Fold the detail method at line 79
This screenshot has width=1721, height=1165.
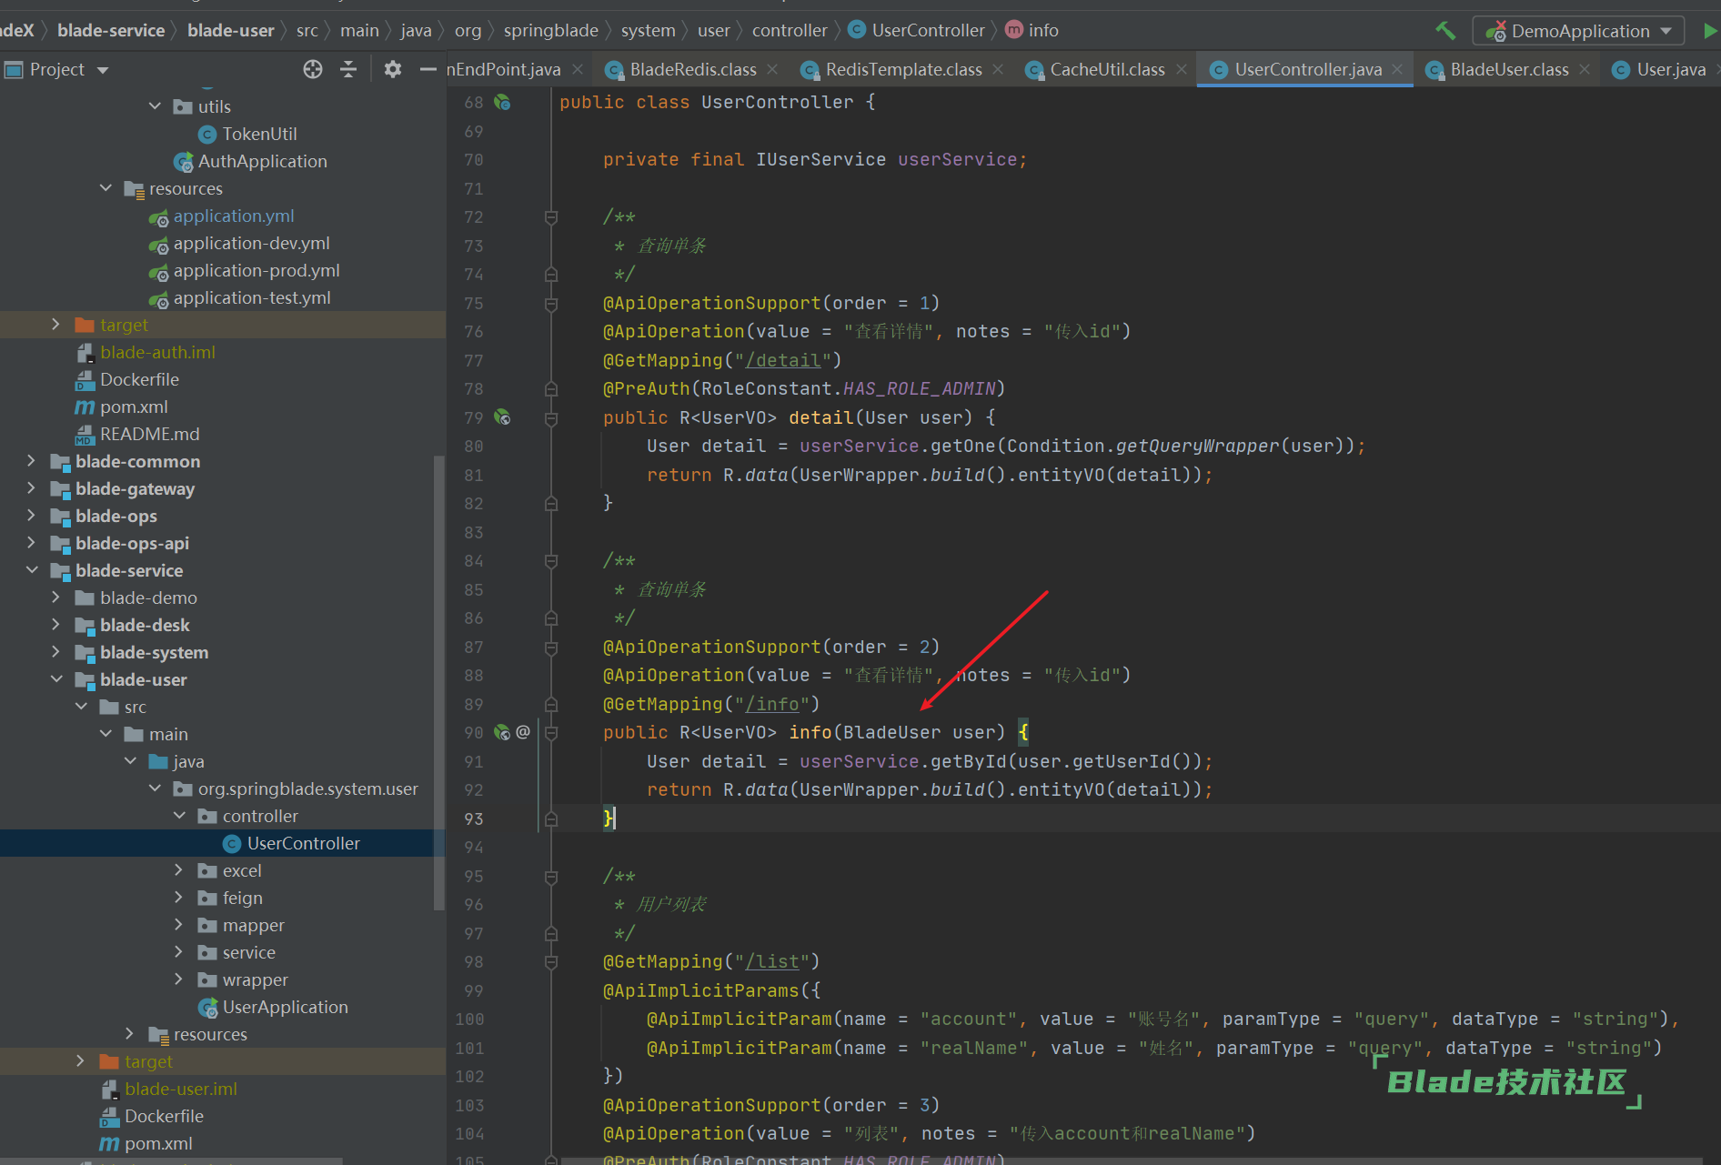(x=551, y=418)
